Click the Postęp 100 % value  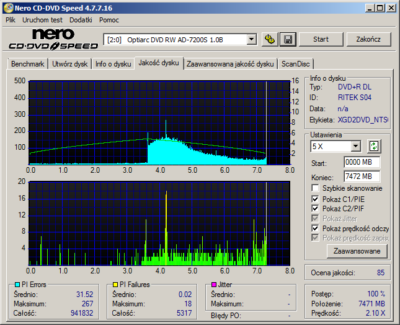[376, 294]
